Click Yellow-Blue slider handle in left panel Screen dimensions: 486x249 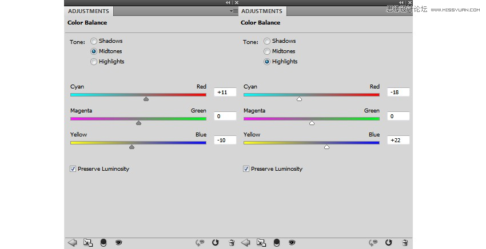[132, 147]
